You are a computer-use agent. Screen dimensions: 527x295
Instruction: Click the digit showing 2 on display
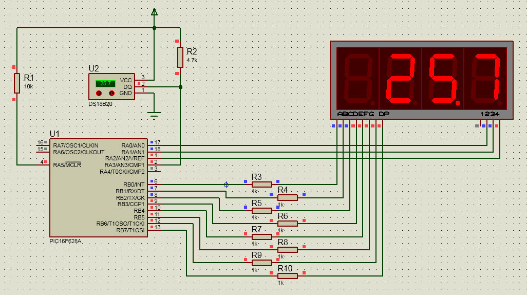point(400,78)
